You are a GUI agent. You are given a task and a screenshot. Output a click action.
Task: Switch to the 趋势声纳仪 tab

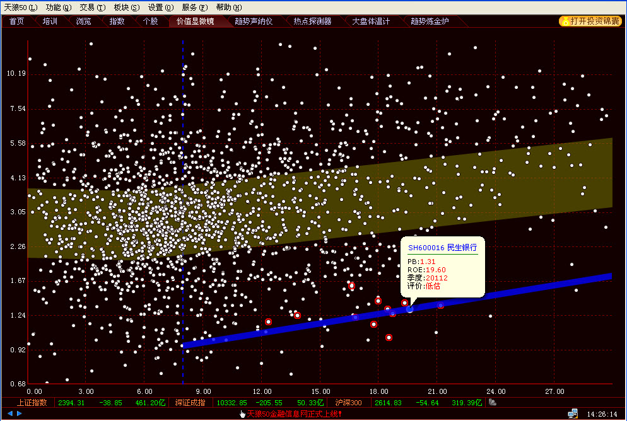tap(254, 21)
